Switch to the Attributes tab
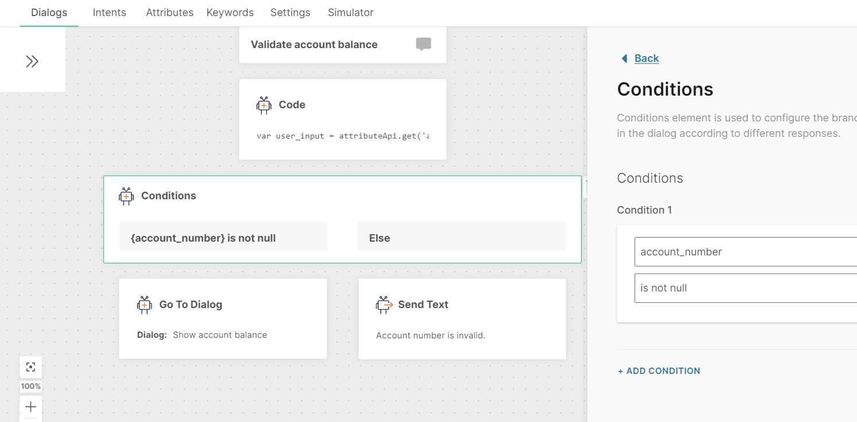This screenshot has height=422, width=857. tap(170, 13)
